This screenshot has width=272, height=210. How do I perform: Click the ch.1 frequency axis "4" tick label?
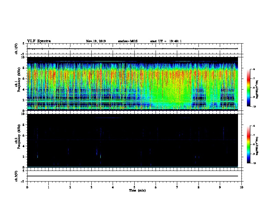24,90
